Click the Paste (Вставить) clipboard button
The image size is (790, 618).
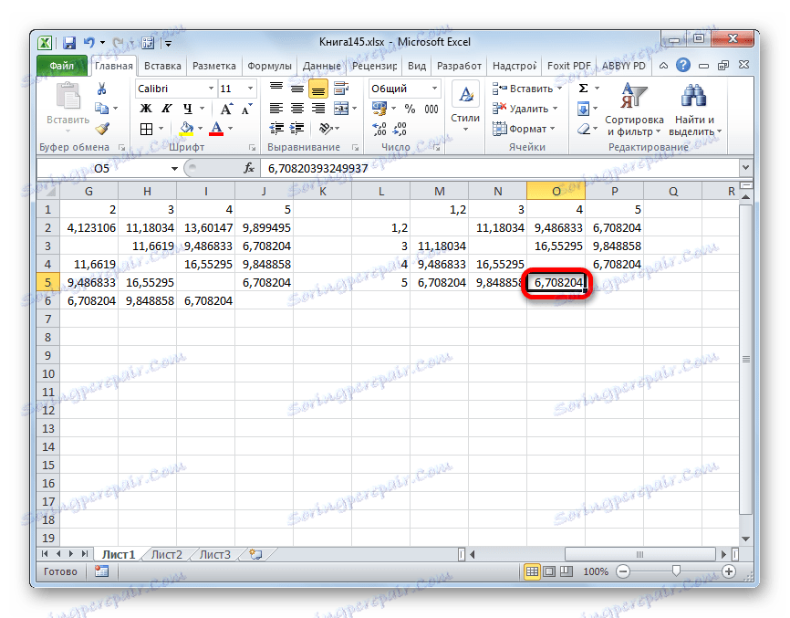68,108
